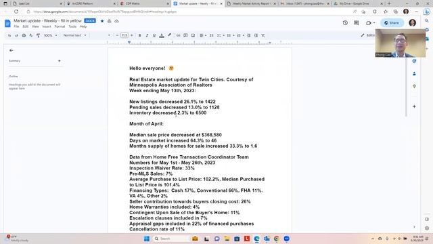Click the Redo icon in the toolbar
The width and height of the screenshot is (433, 244).
16,35
